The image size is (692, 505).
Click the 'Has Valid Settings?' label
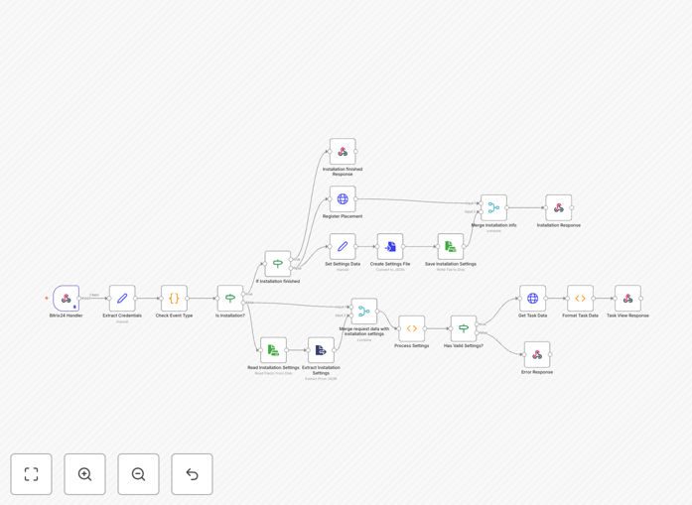[464, 346]
